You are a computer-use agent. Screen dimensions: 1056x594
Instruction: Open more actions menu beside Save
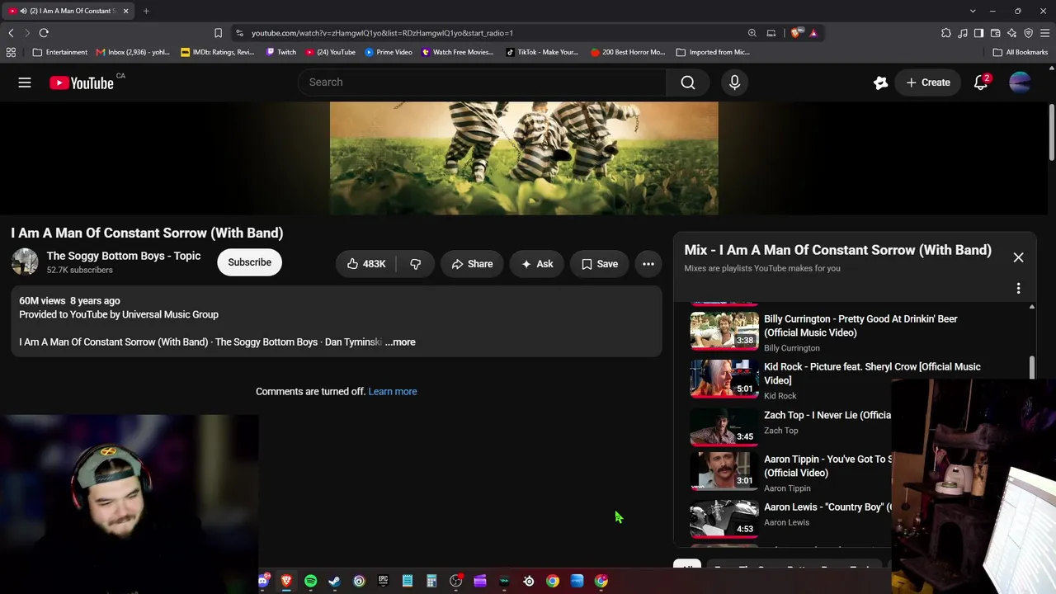point(648,264)
